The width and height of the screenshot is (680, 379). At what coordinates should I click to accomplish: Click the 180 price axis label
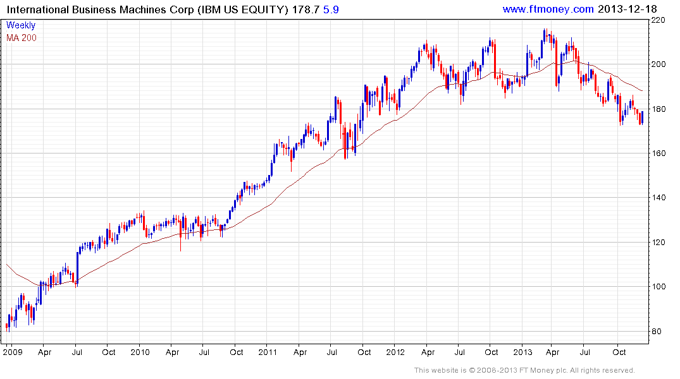pos(658,109)
